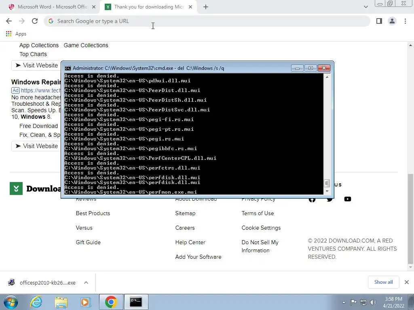Open the Chrome profile avatar
The image size is (414, 310).
point(392,21)
